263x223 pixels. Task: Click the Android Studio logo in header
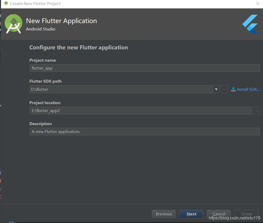click(x=13, y=24)
